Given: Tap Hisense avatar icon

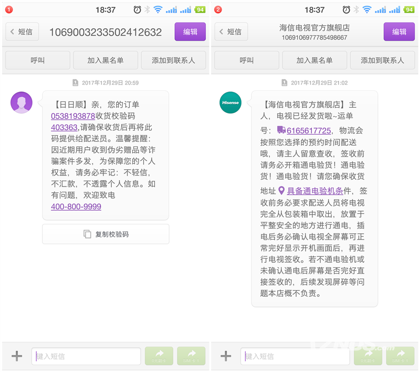Looking at the screenshot, I should [230, 102].
